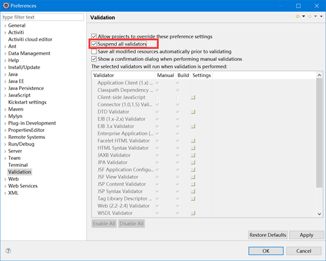Toggle Manual checkbox for Client-side JavaScript

[x=157, y=97]
